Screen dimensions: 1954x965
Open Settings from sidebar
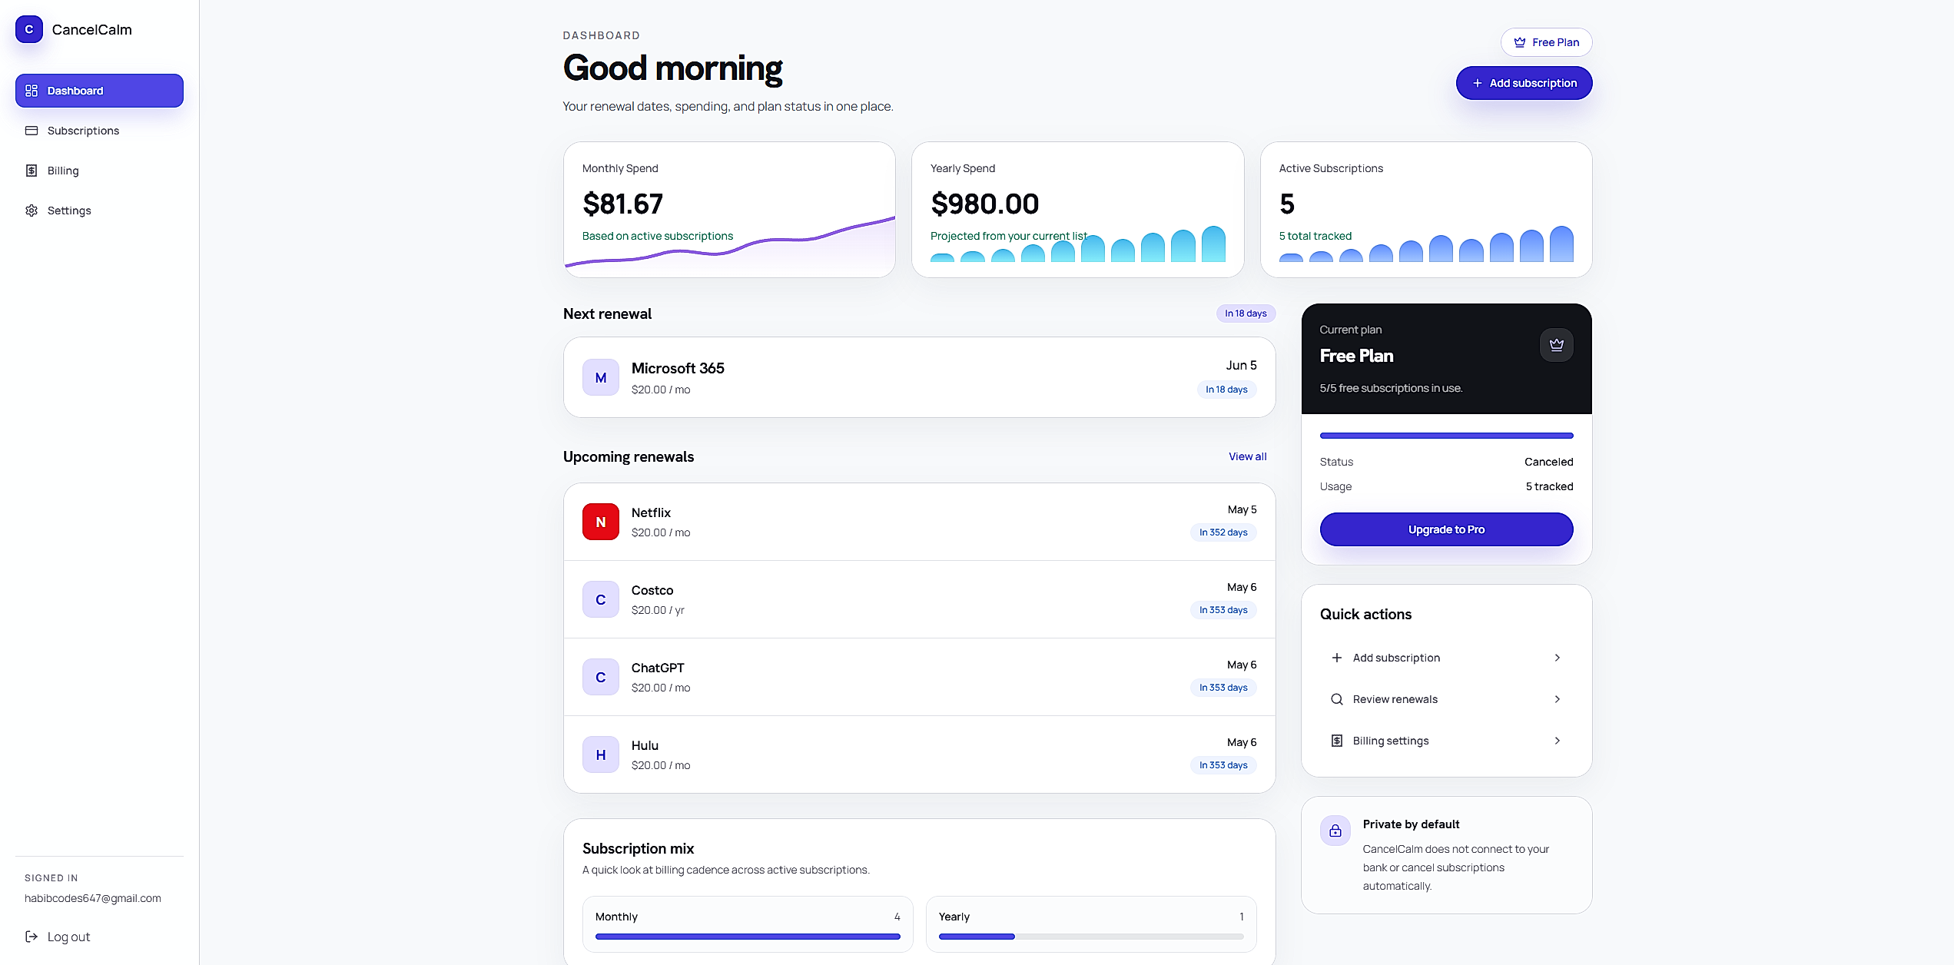99,211
